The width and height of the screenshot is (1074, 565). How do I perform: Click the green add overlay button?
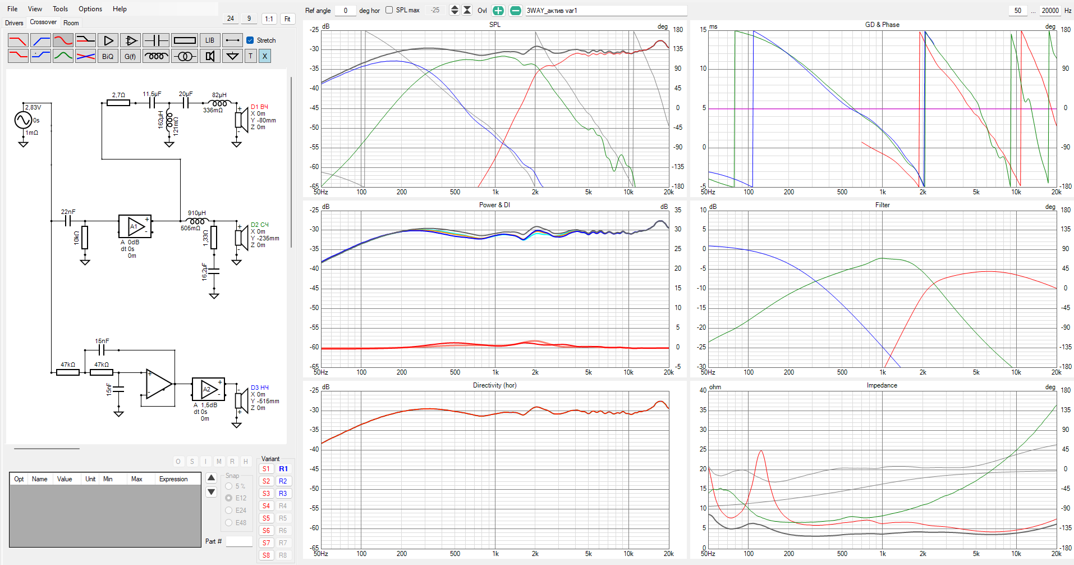click(x=498, y=11)
